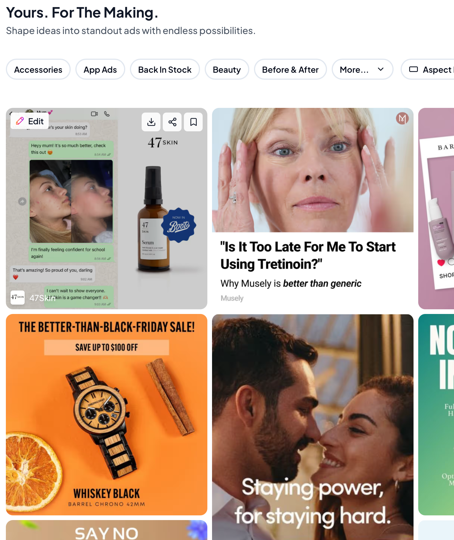This screenshot has width=454, height=540.
Task: Click the download icon on 47Skin ad
Action: point(151,122)
